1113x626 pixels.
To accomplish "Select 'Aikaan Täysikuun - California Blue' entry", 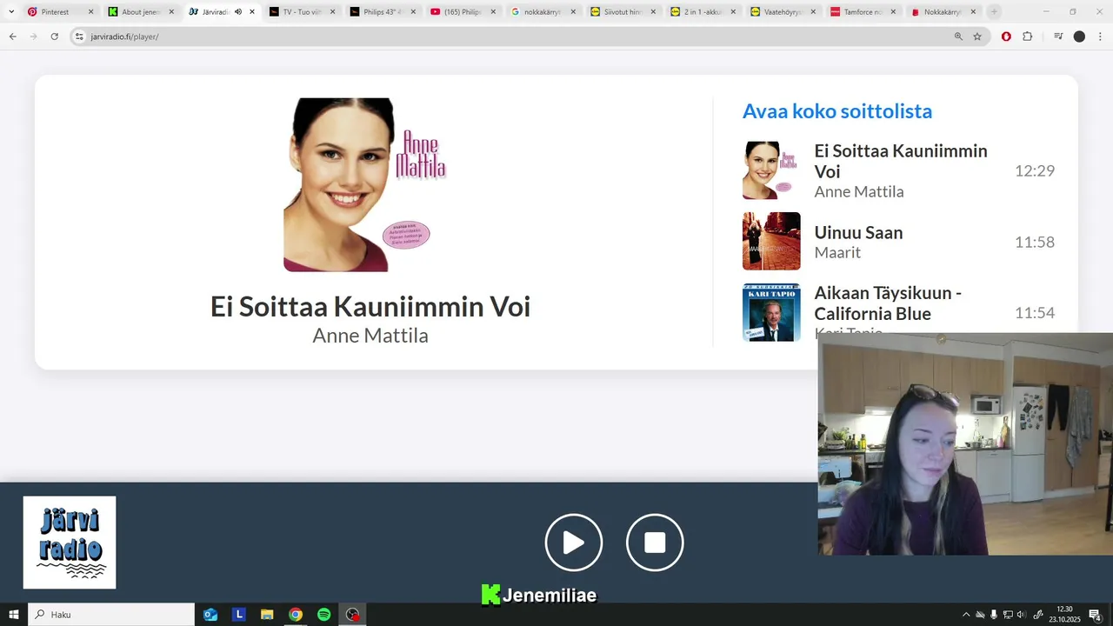I will pyautogui.click(x=888, y=303).
